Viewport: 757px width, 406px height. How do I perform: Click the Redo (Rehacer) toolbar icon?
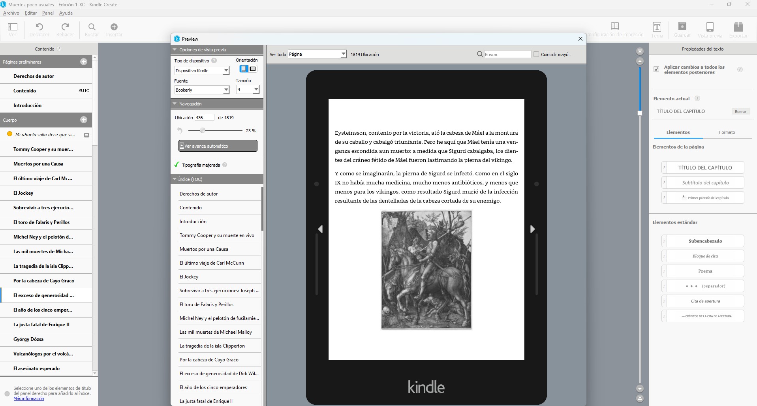click(65, 27)
